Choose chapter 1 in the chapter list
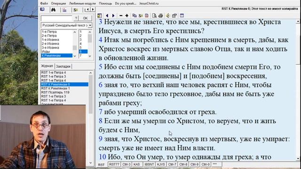301x169 pixels. (83, 31)
